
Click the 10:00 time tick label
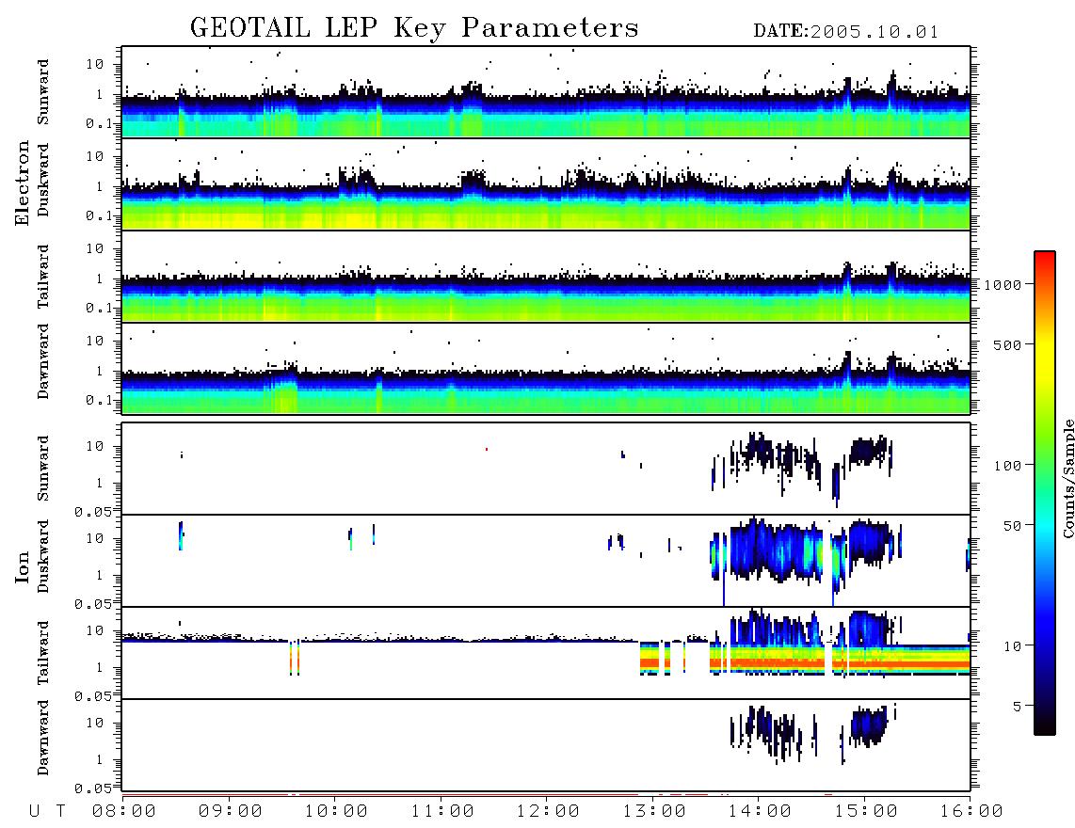pos(336,811)
